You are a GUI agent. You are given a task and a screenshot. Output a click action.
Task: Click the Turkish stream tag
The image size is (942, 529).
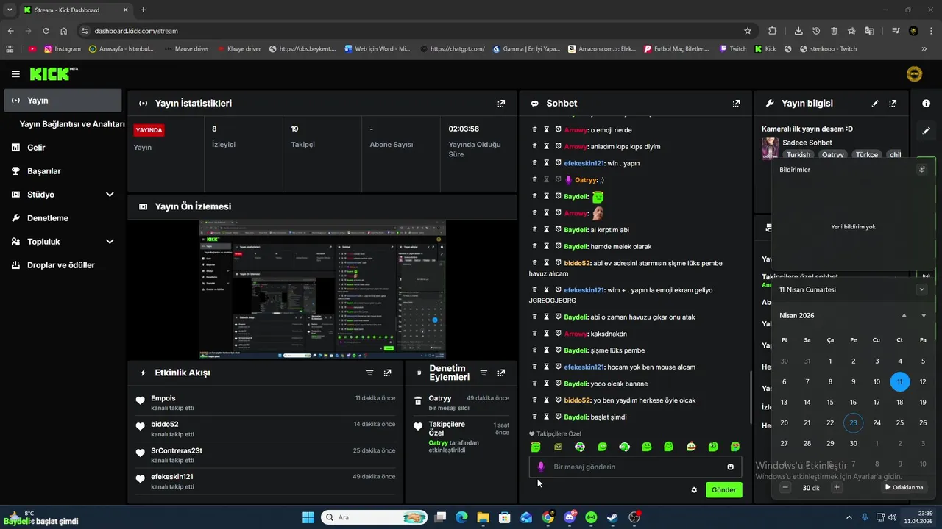798,155
